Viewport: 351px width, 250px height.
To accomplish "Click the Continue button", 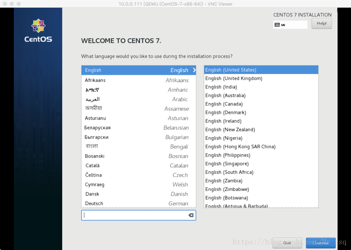I will coord(321,243).
